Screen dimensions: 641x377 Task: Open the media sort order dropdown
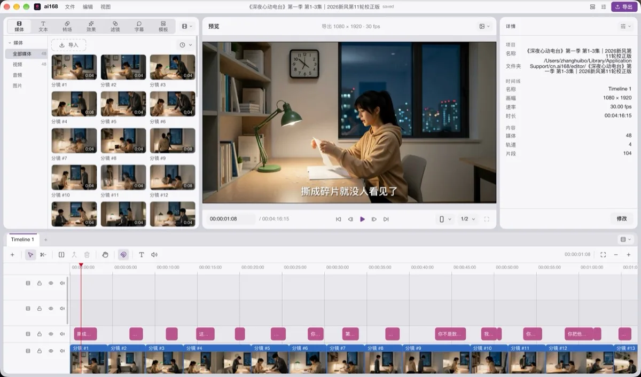(185, 45)
